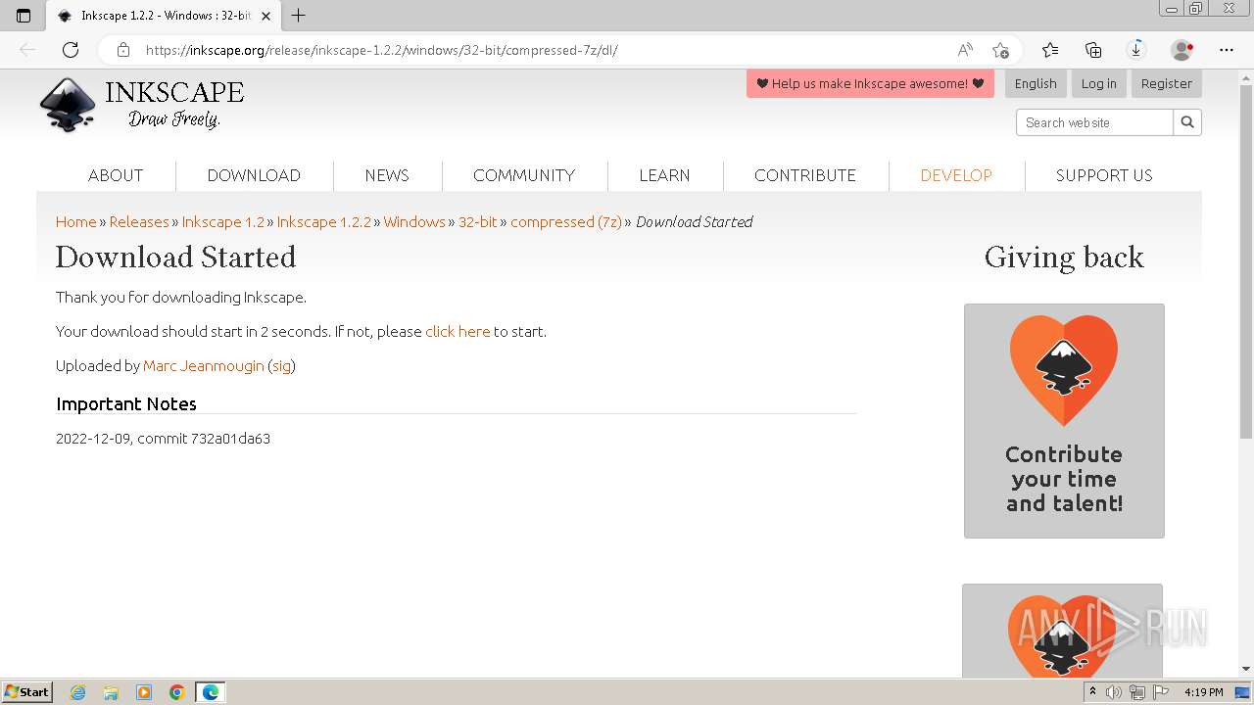Click the search magnifier button

click(x=1187, y=122)
